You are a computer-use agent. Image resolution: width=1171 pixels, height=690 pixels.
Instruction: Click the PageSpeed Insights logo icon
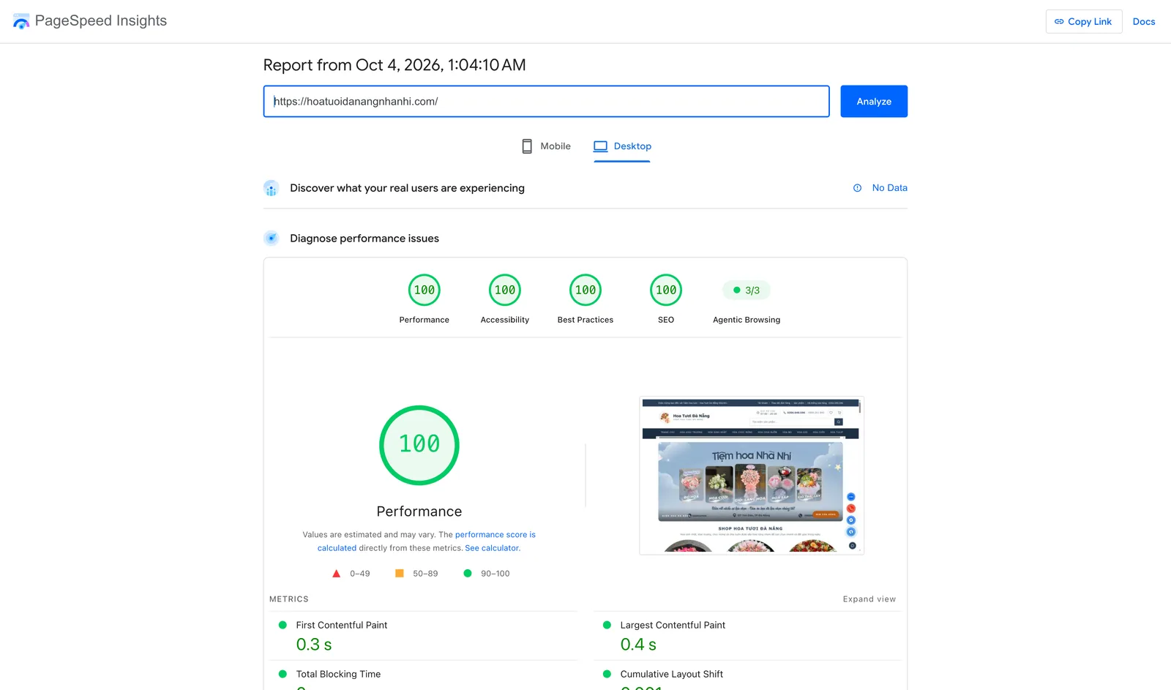point(21,21)
